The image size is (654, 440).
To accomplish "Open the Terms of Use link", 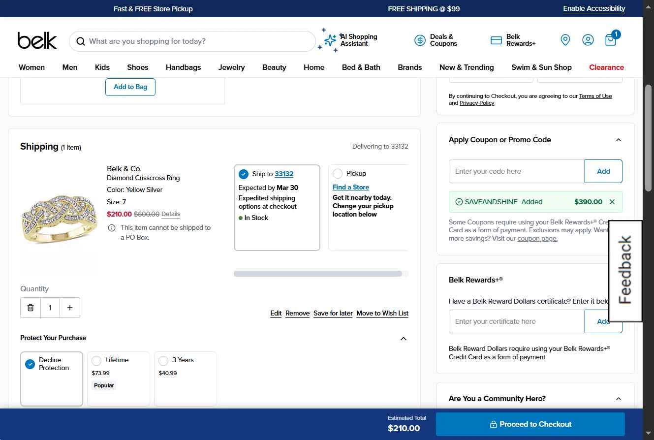I will (x=595, y=96).
